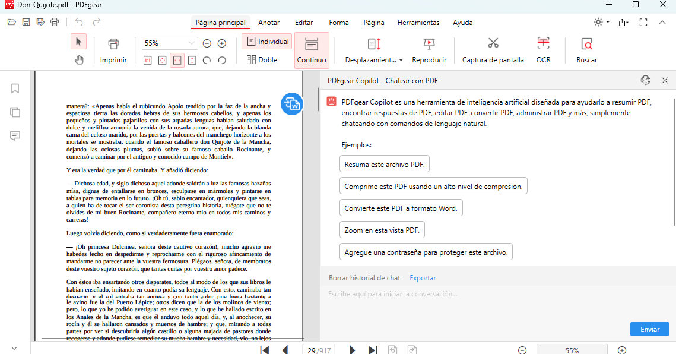Open the bookmarks sidebar panel
Screen dimensions: 676x354
pos(15,88)
